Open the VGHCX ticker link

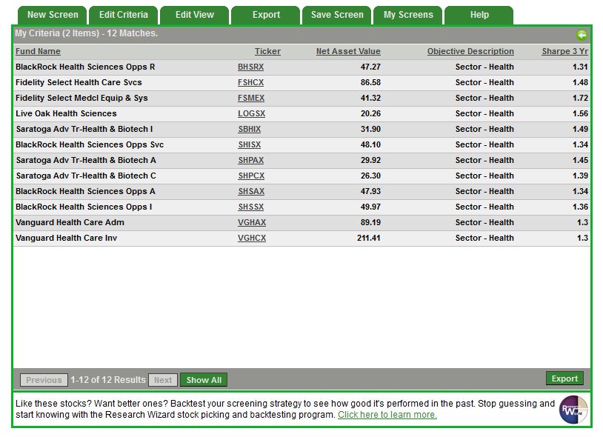click(x=252, y=238)
